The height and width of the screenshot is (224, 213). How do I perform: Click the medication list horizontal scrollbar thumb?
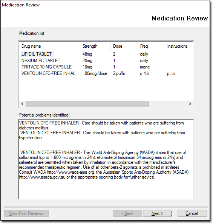(x=87, y=104)
